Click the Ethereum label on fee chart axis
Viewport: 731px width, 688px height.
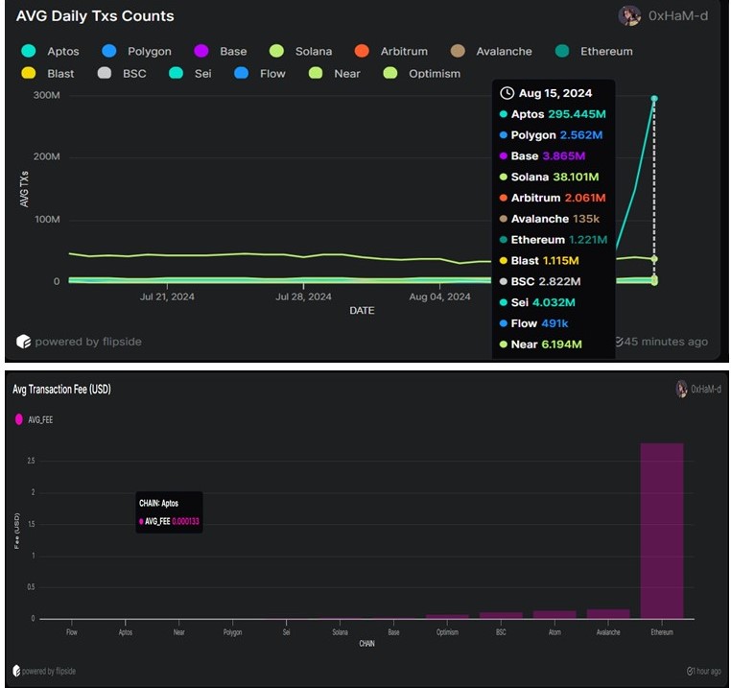[662, 632]
